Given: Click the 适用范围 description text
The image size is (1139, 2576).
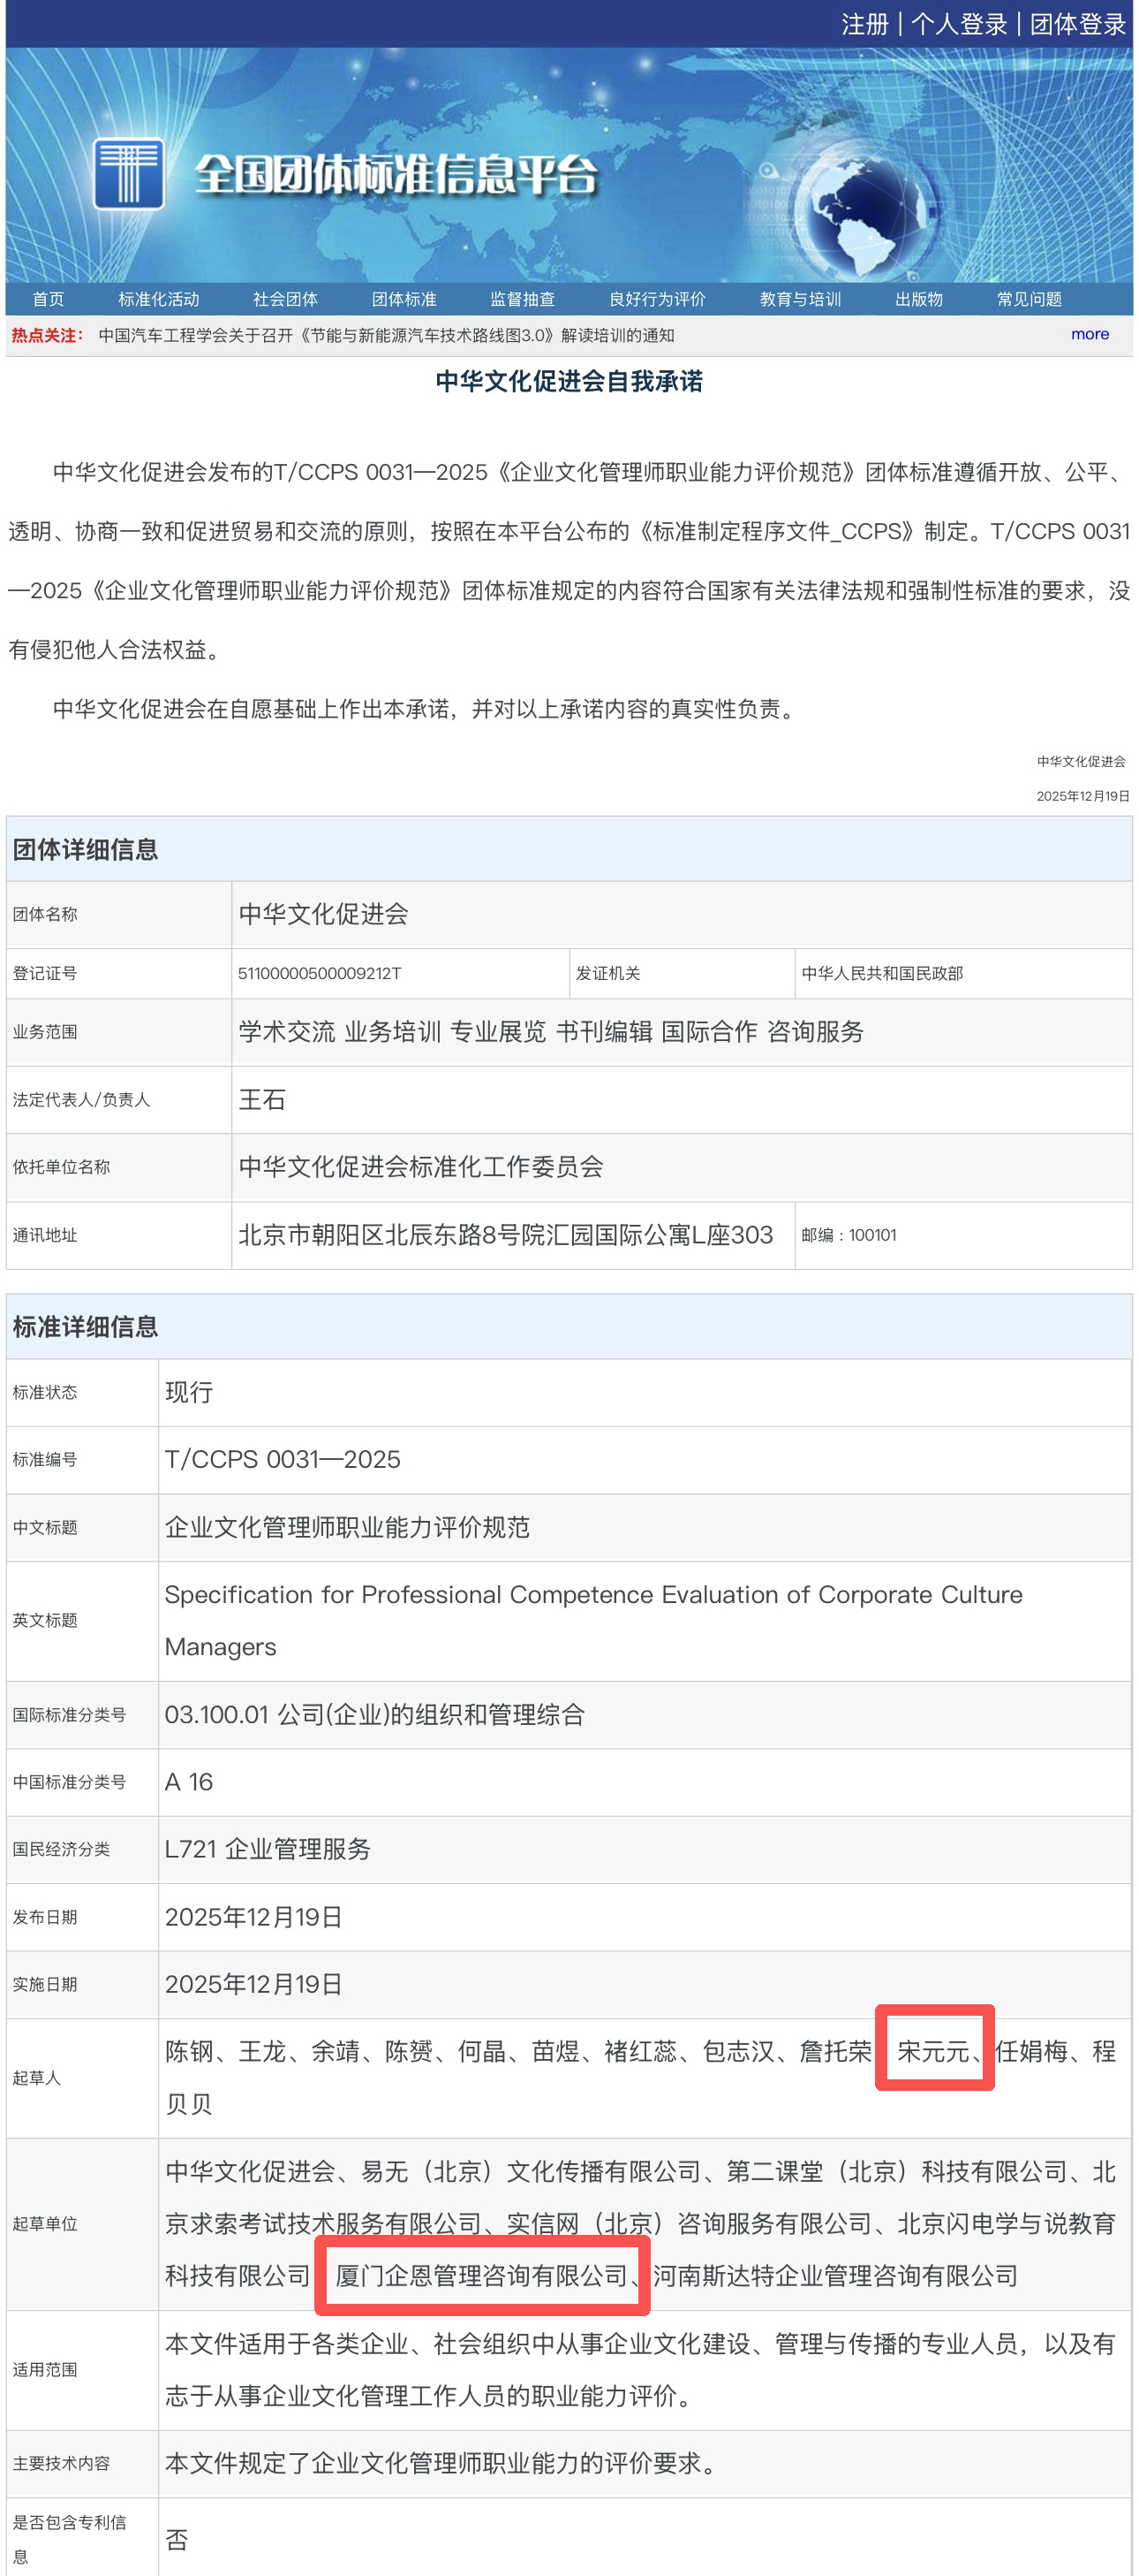Looking at the screenshot, I should coord(639,2369).
